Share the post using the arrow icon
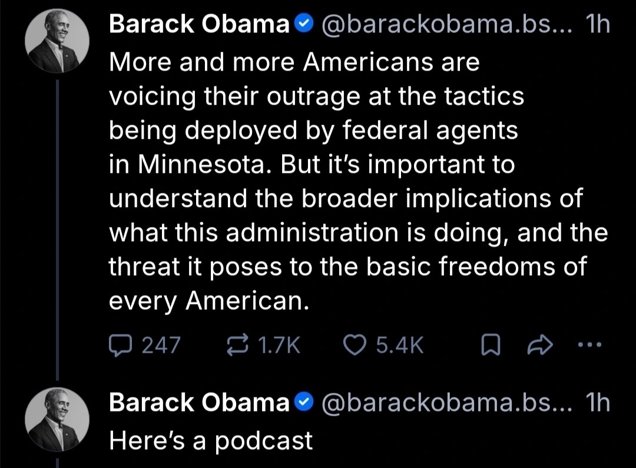The height and width of the screenshot is (468, 636). (x=537, y=346)
